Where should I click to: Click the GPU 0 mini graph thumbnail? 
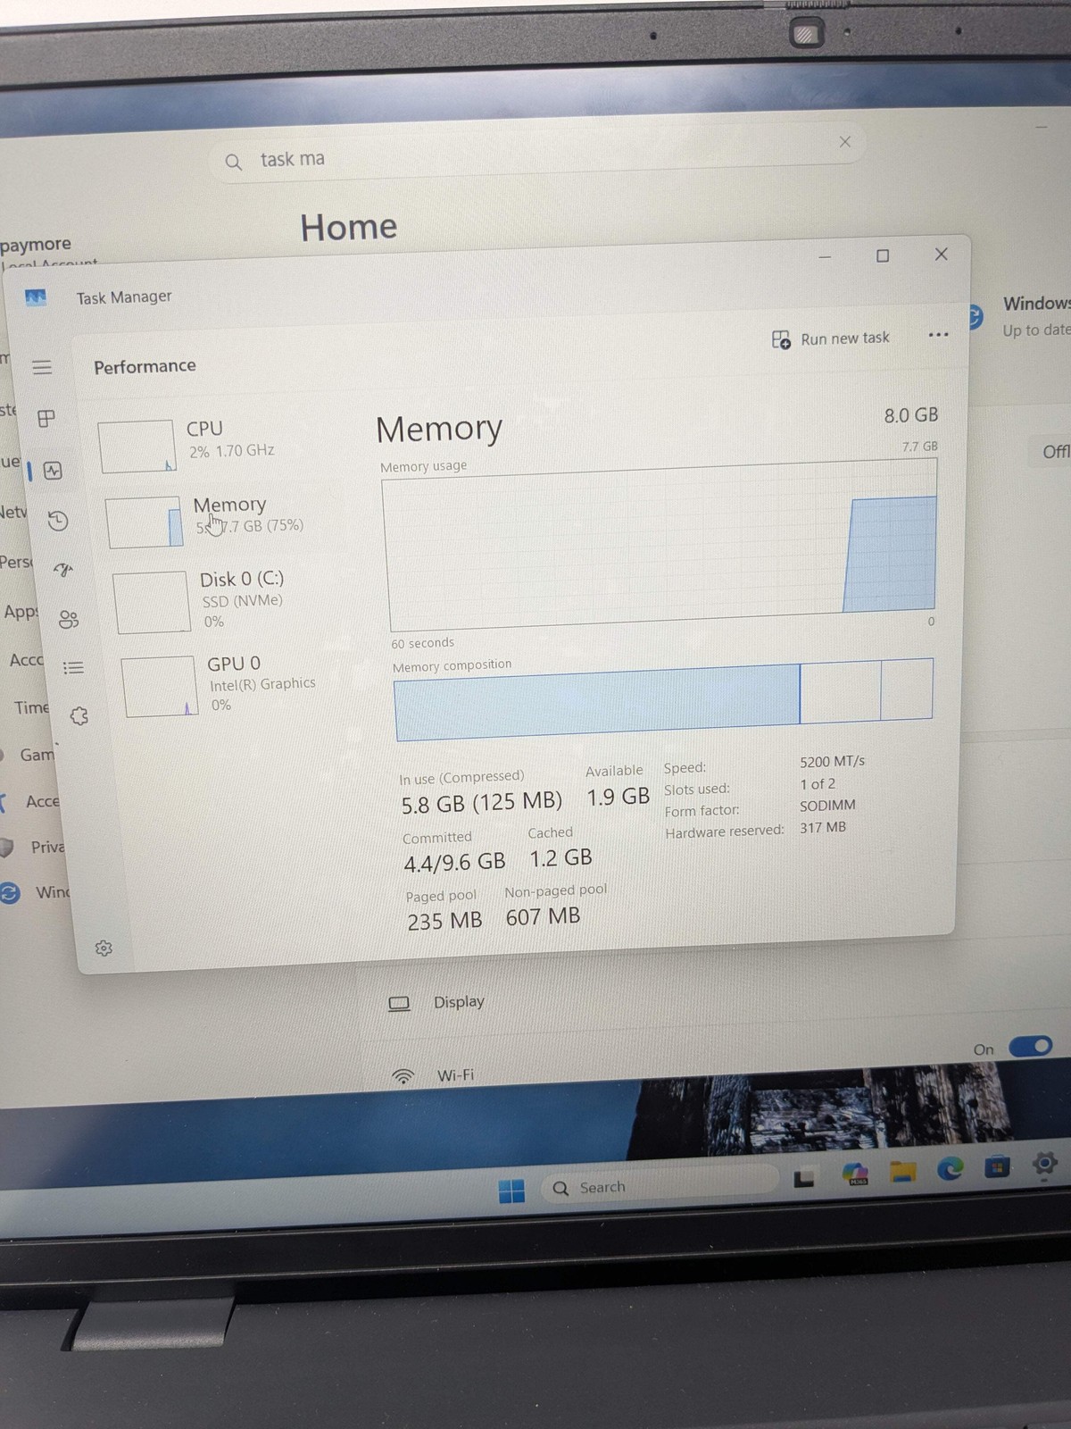159,686
